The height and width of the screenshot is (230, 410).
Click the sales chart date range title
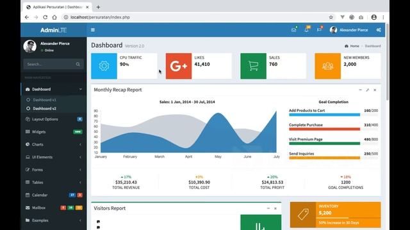coord(187,102)
